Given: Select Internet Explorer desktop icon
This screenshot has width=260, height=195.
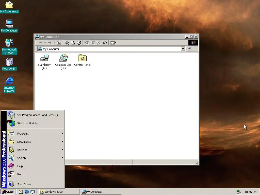Looking at the screenshot, I should coord(9,85).
